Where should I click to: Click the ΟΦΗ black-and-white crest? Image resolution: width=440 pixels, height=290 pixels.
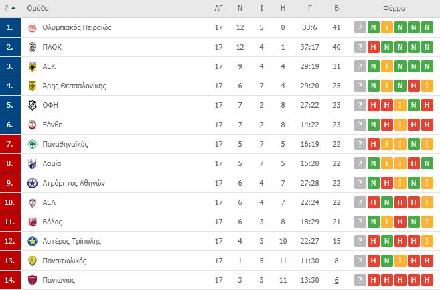(x=32, y=105)
